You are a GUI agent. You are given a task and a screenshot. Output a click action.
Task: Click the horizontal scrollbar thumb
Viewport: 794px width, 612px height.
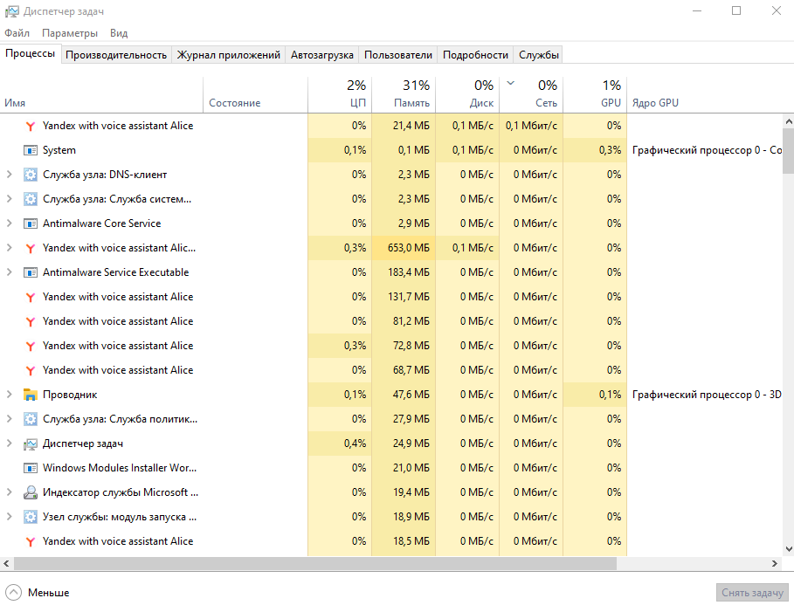315,563
